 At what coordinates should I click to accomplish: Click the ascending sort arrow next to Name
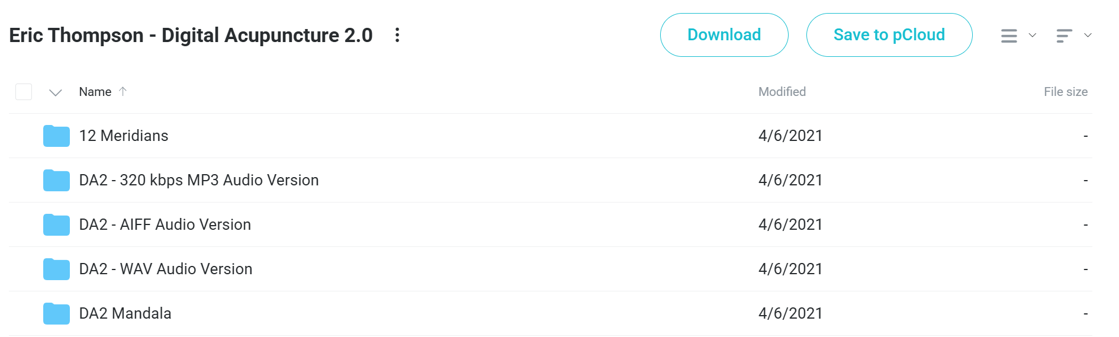pos(123,91)
